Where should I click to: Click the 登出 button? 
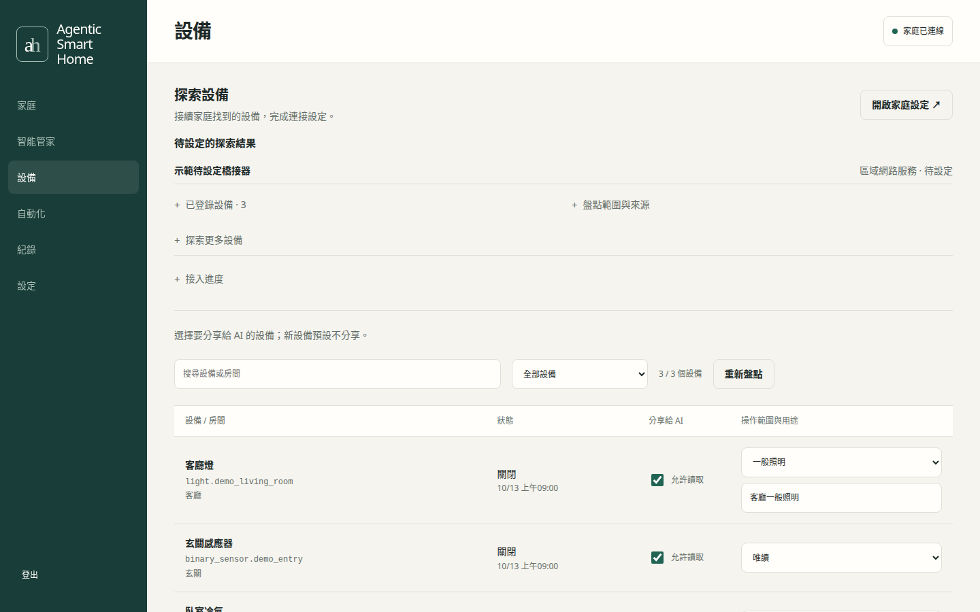tap(30, 575)
